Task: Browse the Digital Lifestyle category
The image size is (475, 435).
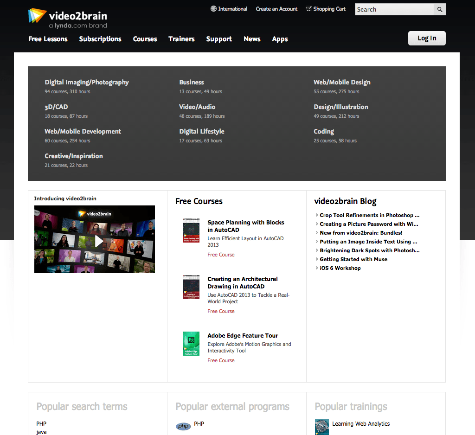Action: point(202,131)
